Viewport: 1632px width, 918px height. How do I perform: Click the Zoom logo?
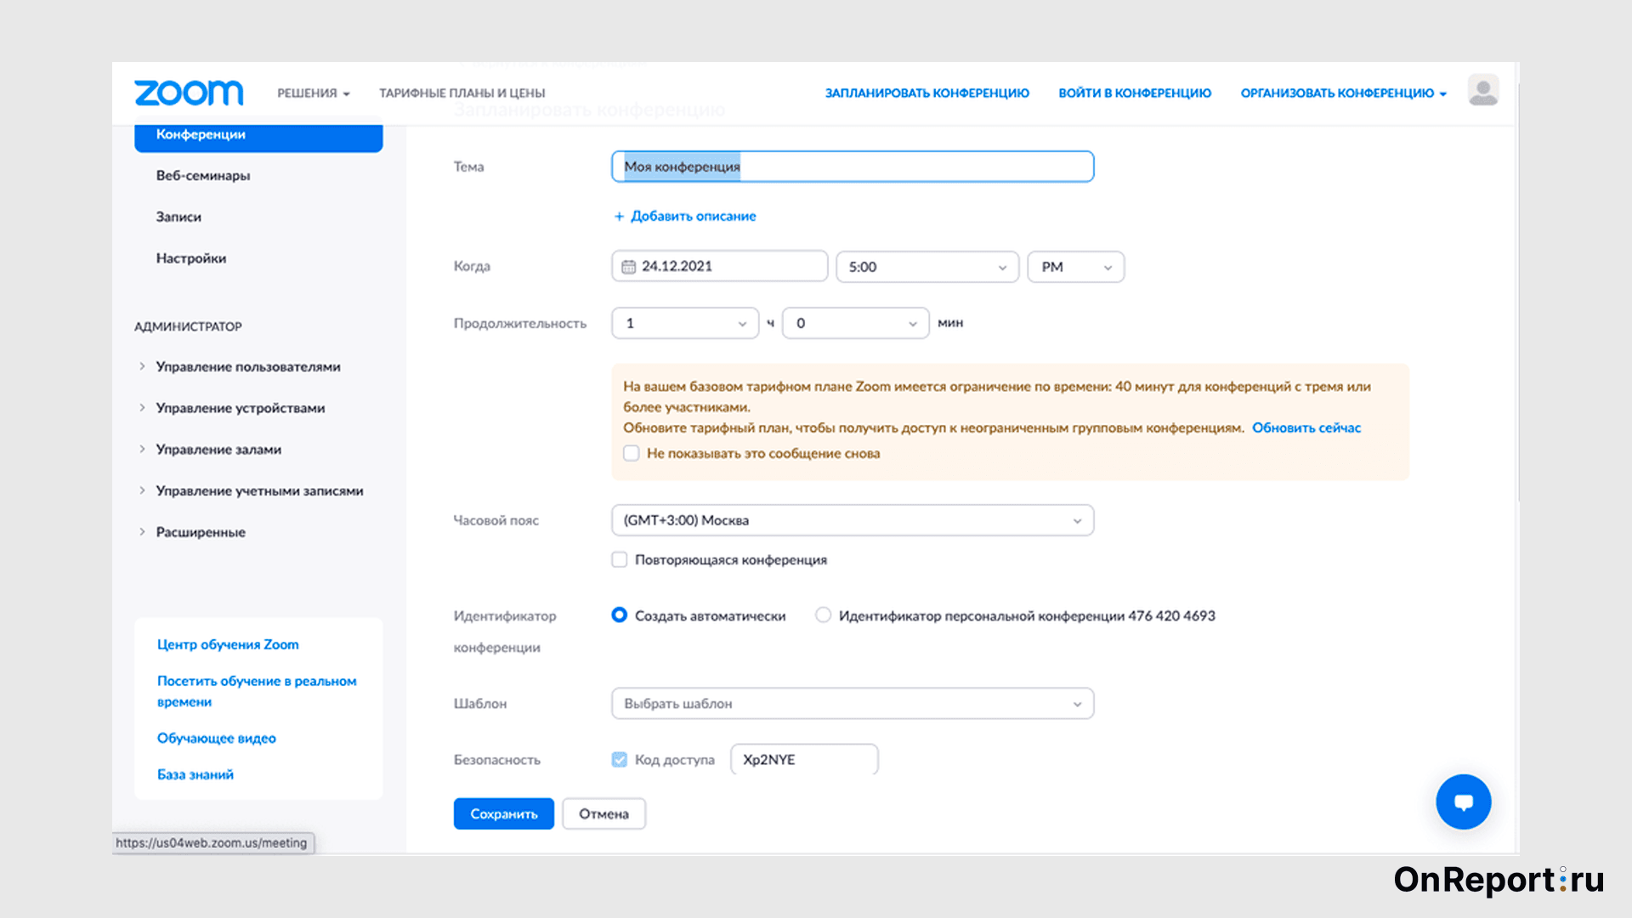pos(189,93)
